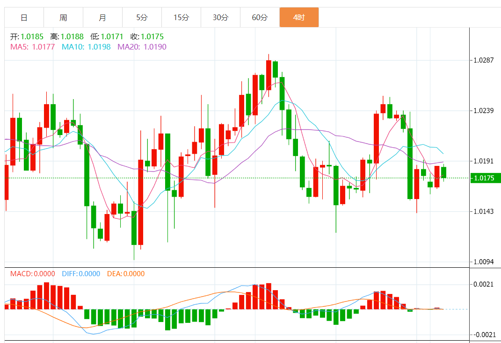Click the DIFF indicator label

pyautogui.click(x=80, y=274)
